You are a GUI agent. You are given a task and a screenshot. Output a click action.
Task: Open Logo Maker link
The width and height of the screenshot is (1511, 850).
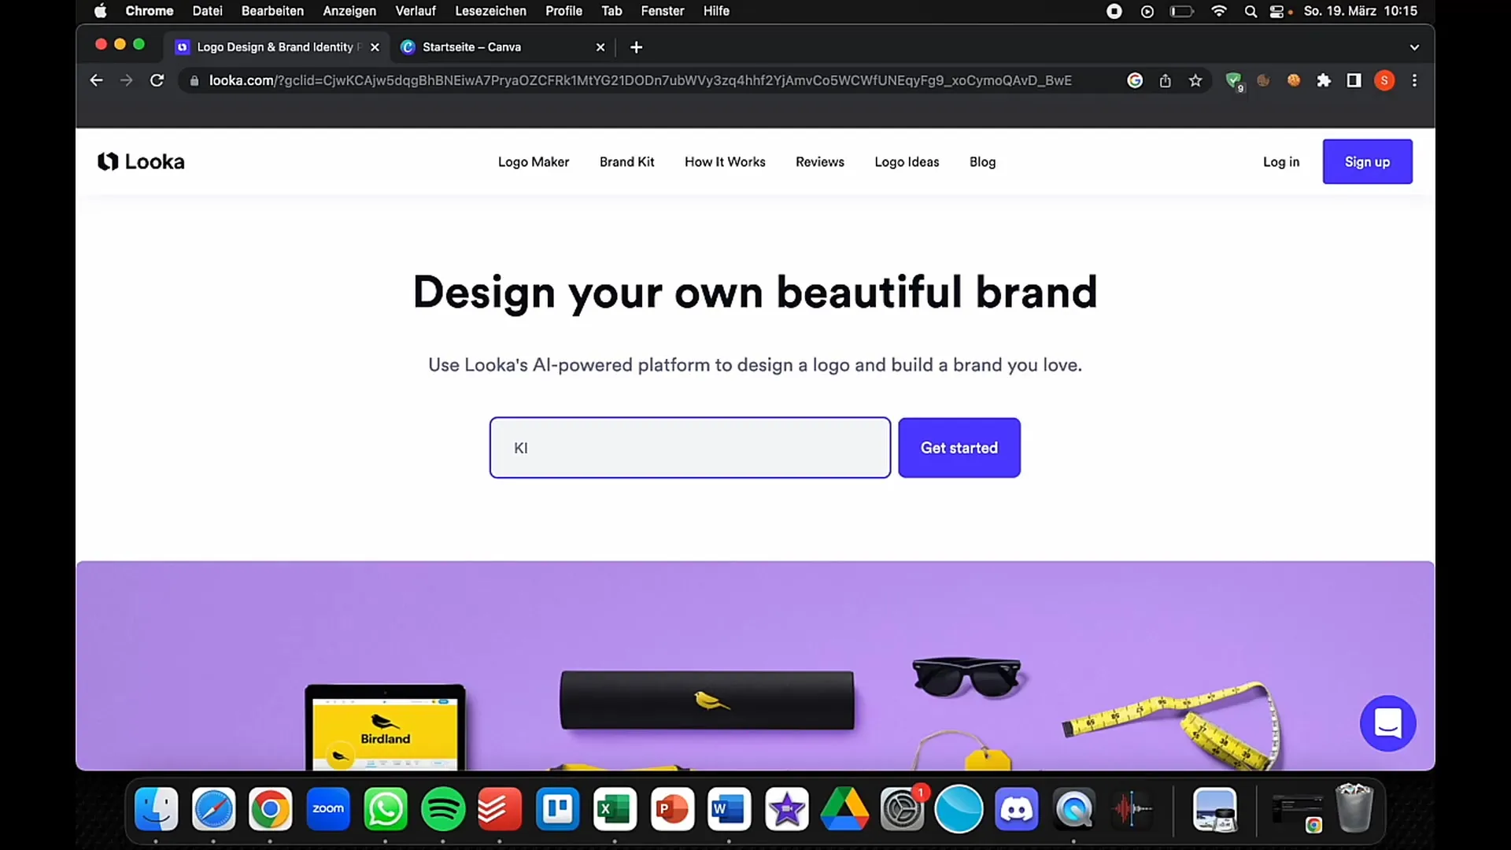(533, 161)
